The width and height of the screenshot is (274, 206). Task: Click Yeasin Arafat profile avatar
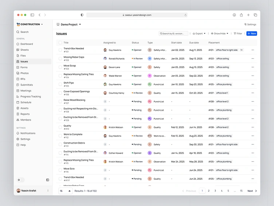pos(18,191)
